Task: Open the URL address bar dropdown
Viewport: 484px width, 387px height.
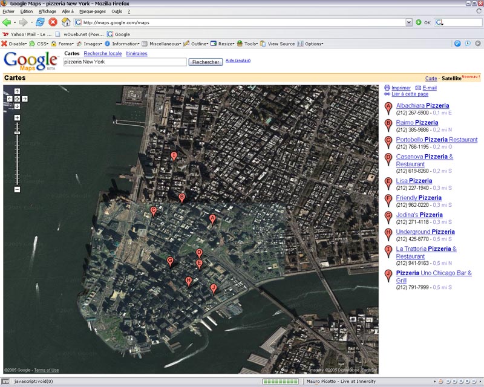Action: pyautogui.click(x=408, y=22)
